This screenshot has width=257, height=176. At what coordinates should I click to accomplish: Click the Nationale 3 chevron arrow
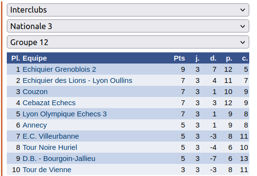[x=242, y=26]
